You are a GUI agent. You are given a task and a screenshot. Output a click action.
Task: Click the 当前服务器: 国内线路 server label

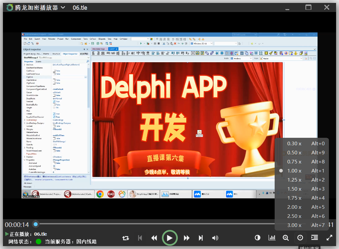pos(71,242)
